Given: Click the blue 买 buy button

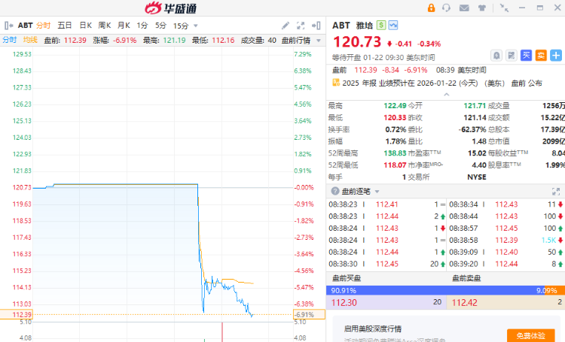Looking at the screenshot, I should coord(526,56).
